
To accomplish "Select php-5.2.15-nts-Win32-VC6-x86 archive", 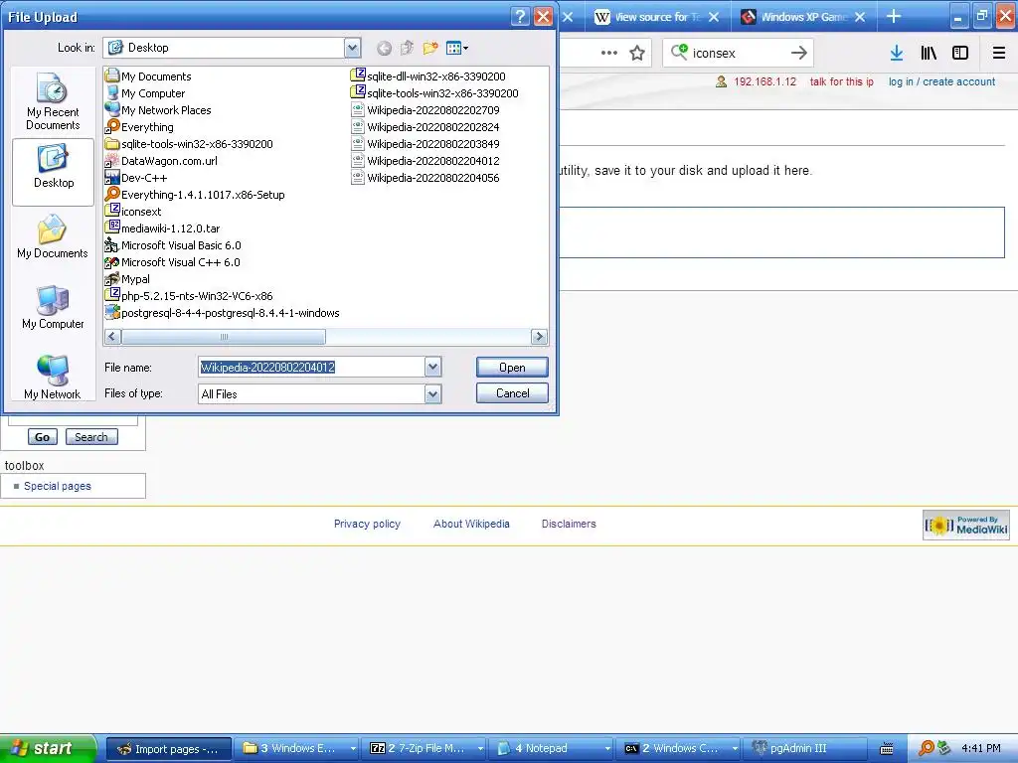I will [x=189, y=296].
